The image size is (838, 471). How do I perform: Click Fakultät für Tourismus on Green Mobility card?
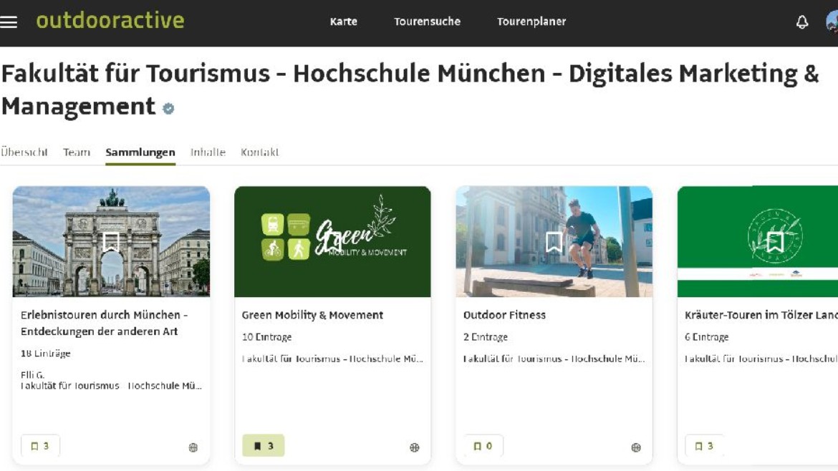tap(332, 359)
